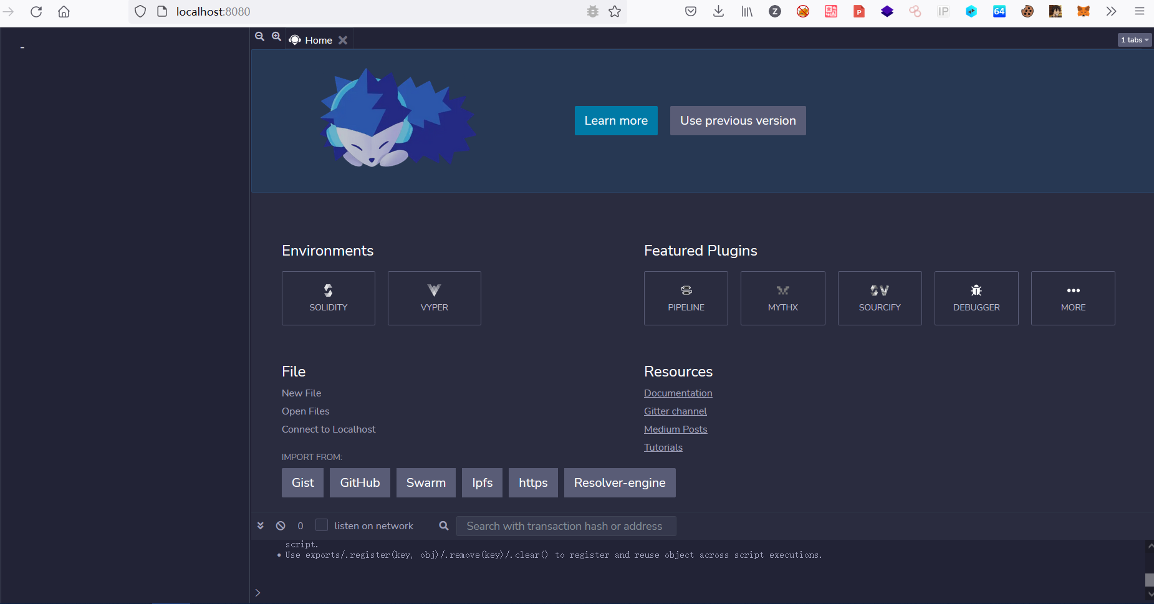This screenshot has height=604, width=1154.
Task: Import from https
Action: tap(533, 482)
